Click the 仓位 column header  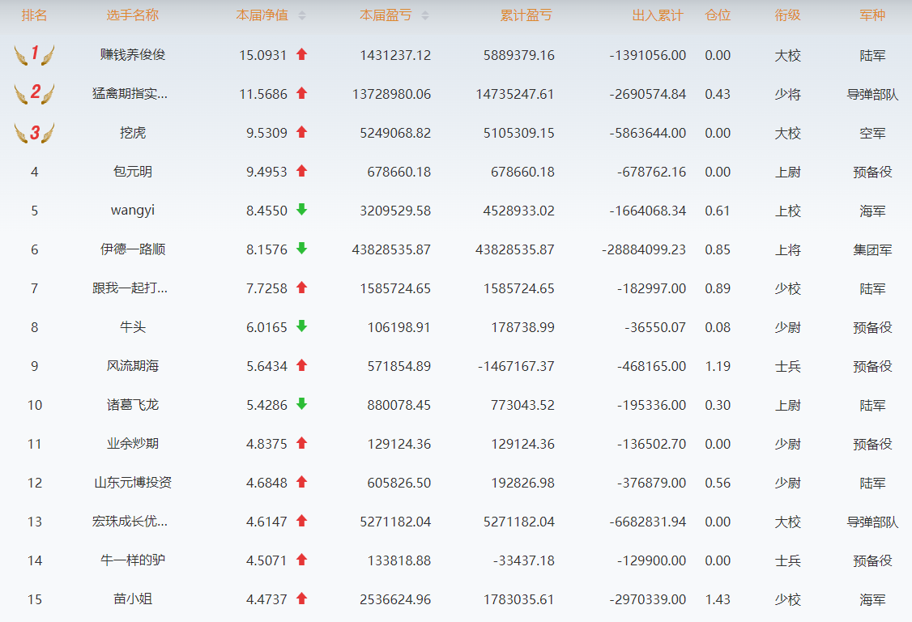718,15
